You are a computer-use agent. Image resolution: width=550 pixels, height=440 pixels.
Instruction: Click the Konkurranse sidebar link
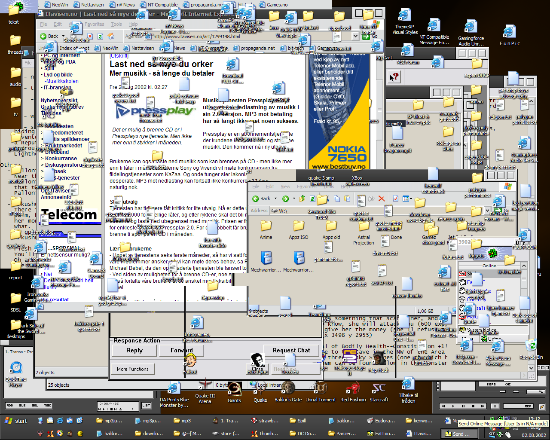coord(61,158)
